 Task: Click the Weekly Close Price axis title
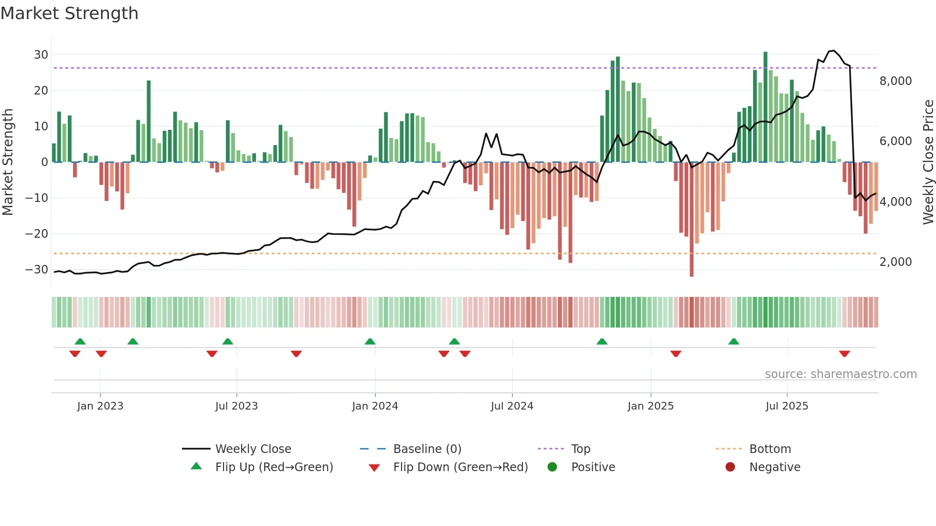928,162
